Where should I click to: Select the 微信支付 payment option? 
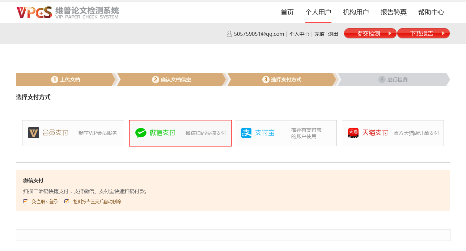(180, 133)
